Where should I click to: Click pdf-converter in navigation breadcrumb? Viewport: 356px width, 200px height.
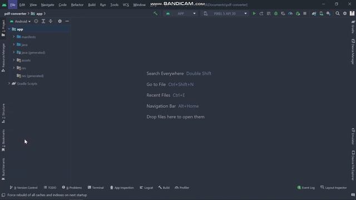pos(15,13)
